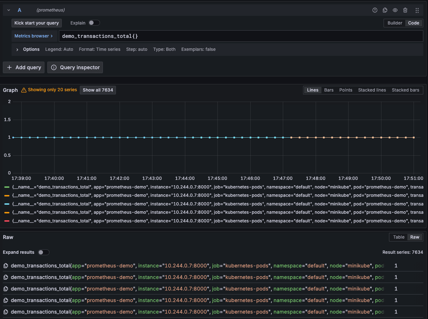Image resolution: width=428 pixels, height=319 pixels.
Task: Grab the drag handle for query A
Action: [x=417, y=10]
